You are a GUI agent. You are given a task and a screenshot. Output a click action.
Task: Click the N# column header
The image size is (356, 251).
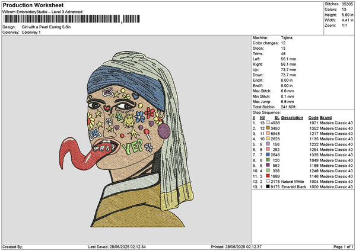coord(262,118)
